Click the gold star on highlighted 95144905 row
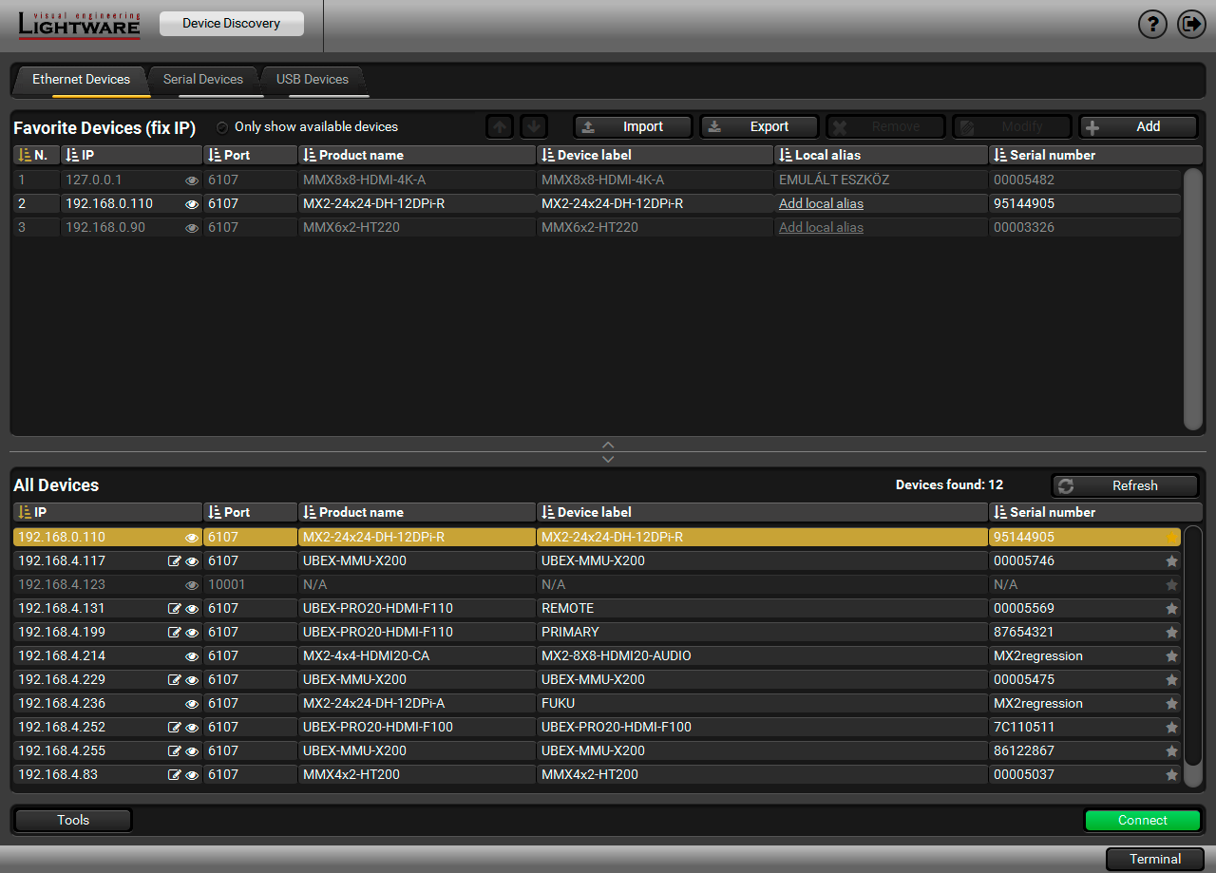 [x=1171, y=538]
